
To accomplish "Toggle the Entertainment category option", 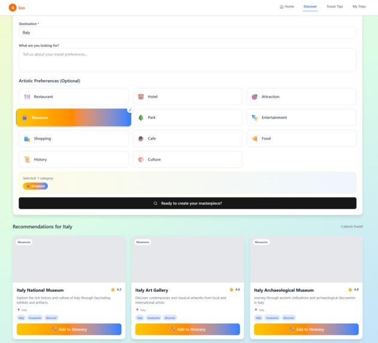I will pos(301,118).
